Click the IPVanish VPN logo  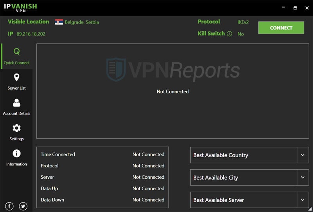[21, 7]
